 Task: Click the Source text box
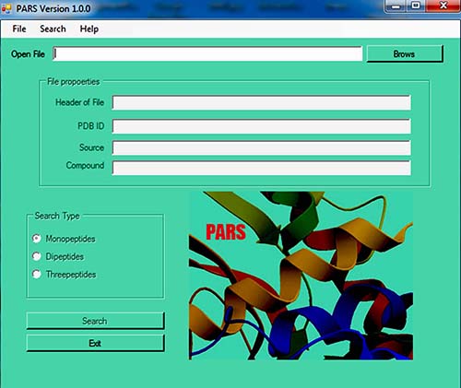click(x=262, y=147)
